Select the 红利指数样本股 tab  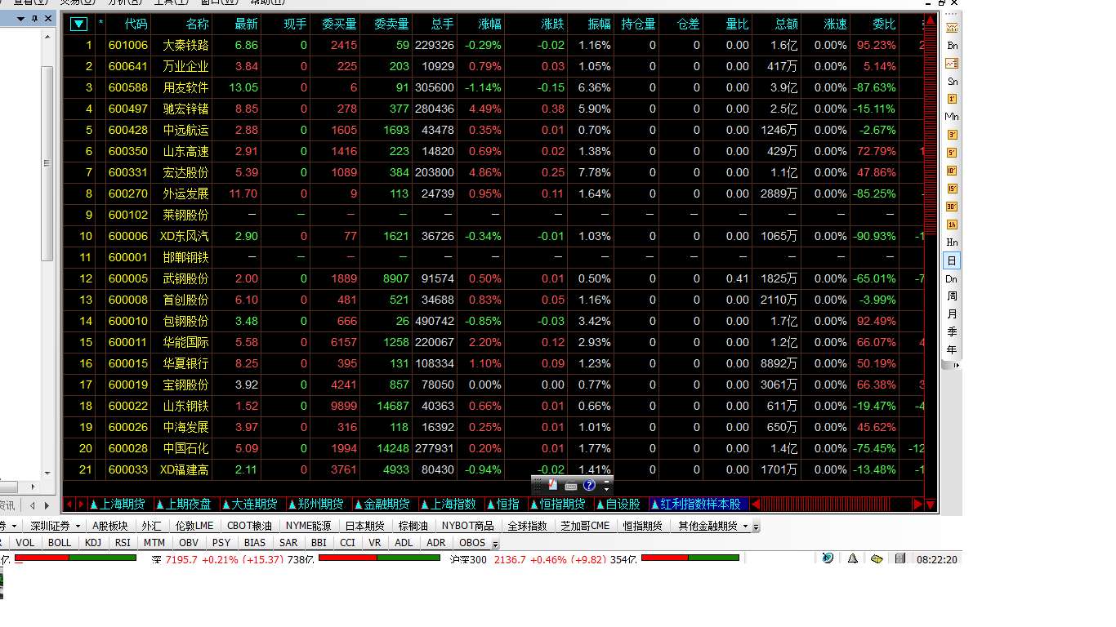[x=699, y=504]
